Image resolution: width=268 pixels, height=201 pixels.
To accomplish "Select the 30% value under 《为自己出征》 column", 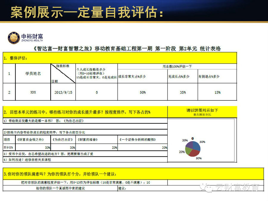I will [63, 147].
